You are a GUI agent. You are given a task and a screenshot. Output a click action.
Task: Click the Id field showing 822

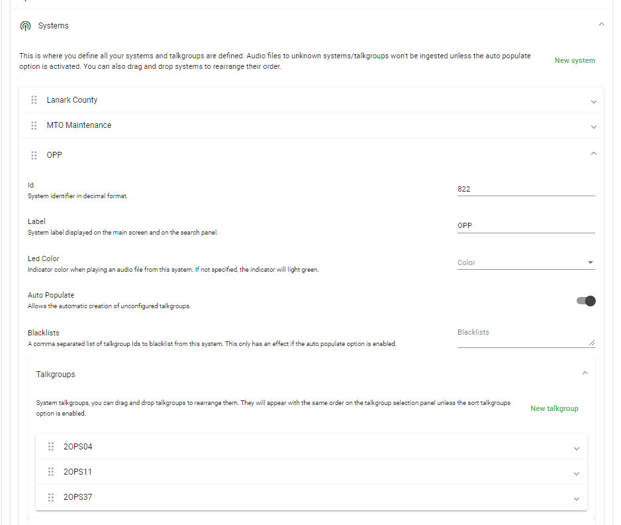click(526, 189)
